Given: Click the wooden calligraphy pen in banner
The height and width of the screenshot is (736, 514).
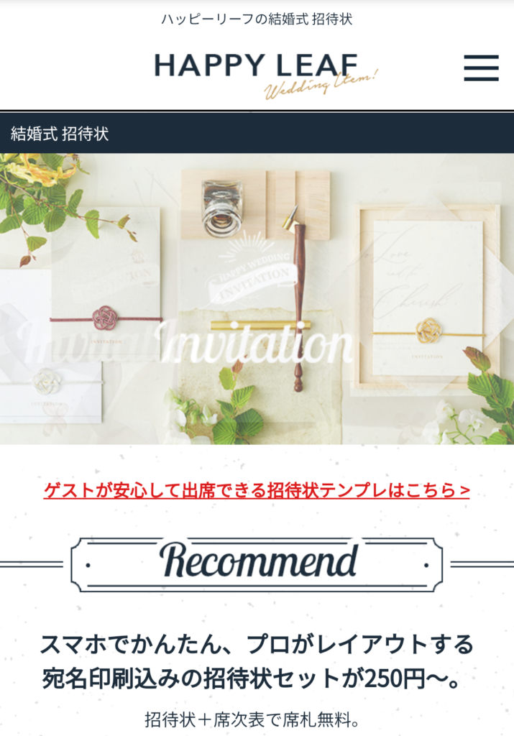Looking at the screenshot, I should (x=298, y=300).
